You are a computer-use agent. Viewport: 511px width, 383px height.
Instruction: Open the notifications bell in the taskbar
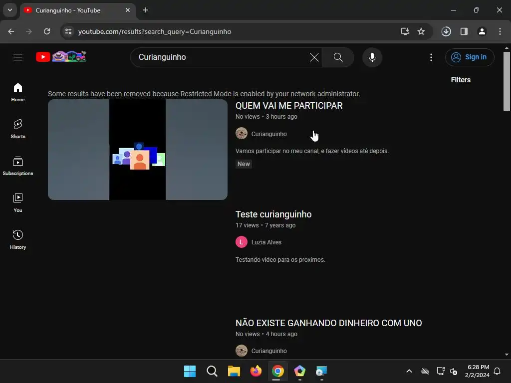click(x=497, y=371)
